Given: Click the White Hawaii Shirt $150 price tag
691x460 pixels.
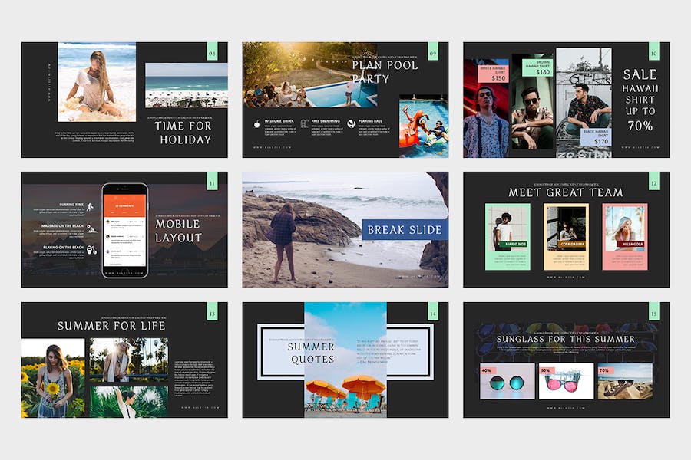Looking at the screenshot, I should coord(493,74).
